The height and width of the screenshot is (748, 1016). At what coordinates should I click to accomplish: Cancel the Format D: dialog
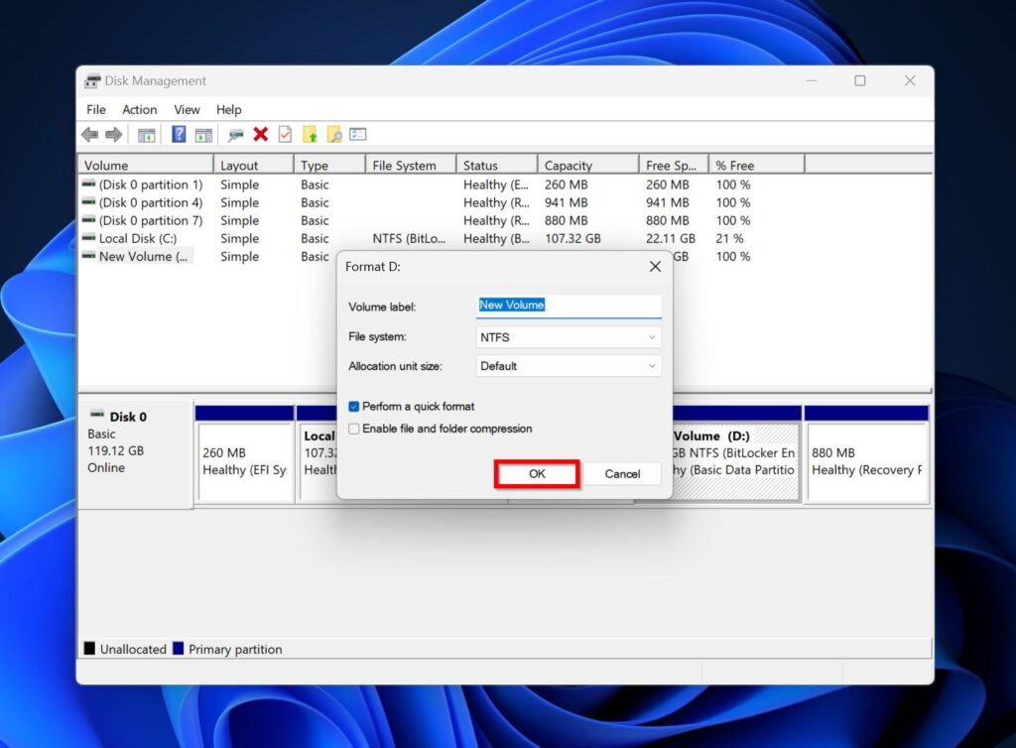(622, 474)
